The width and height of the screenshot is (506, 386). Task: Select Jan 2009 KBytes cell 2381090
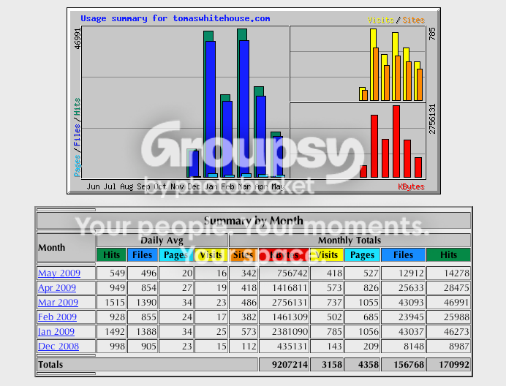284,331
